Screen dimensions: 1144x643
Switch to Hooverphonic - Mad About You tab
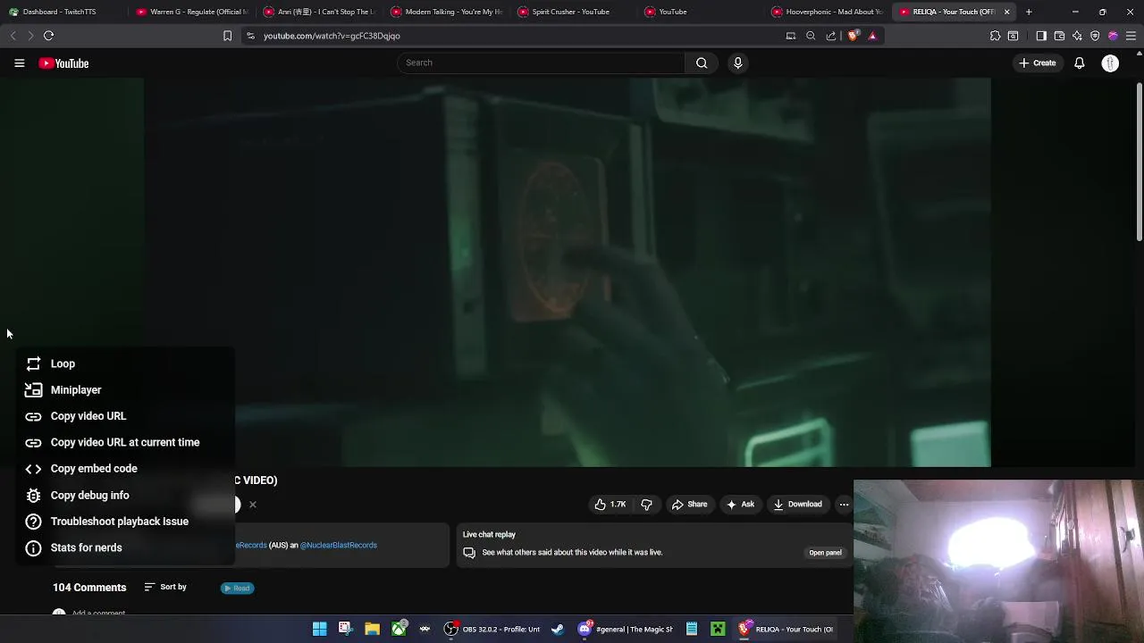click(828, 12)
